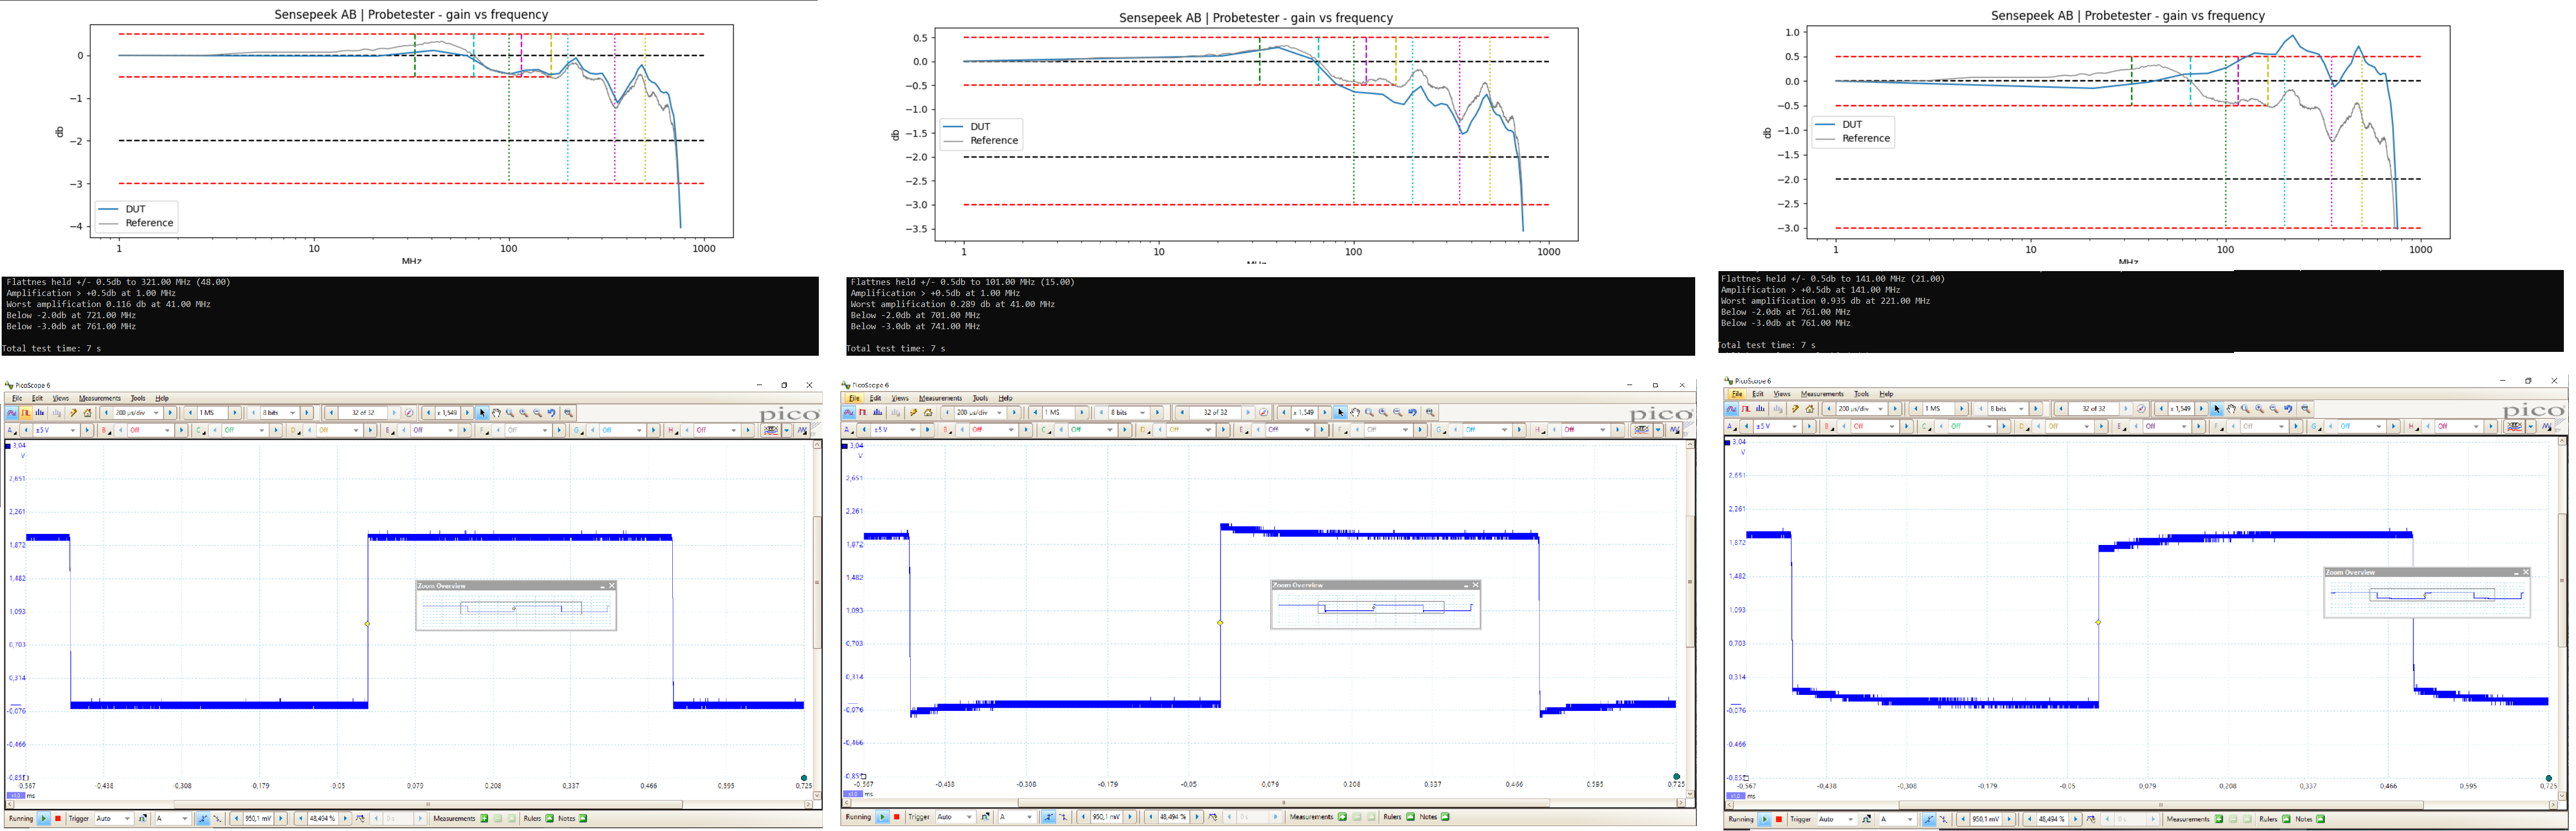Open channel B Off dropdown in left PicoScope
Image resolution: width=2576 pixels, height=831 pixels.
tap(167, 431)
